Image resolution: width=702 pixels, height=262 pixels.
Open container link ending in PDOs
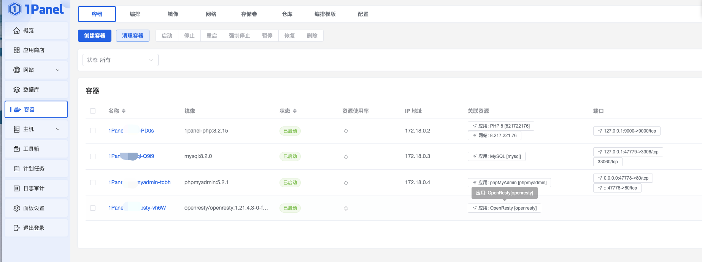131,131
